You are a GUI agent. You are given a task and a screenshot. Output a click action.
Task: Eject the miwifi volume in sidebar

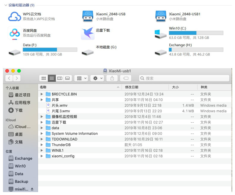coord(32,189)
